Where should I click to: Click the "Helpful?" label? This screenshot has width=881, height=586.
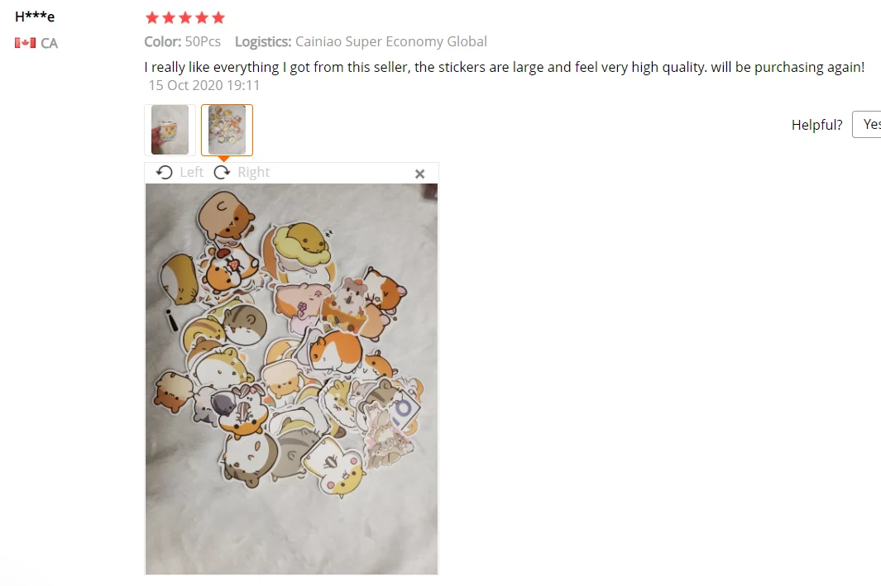(x=817, y=125)
